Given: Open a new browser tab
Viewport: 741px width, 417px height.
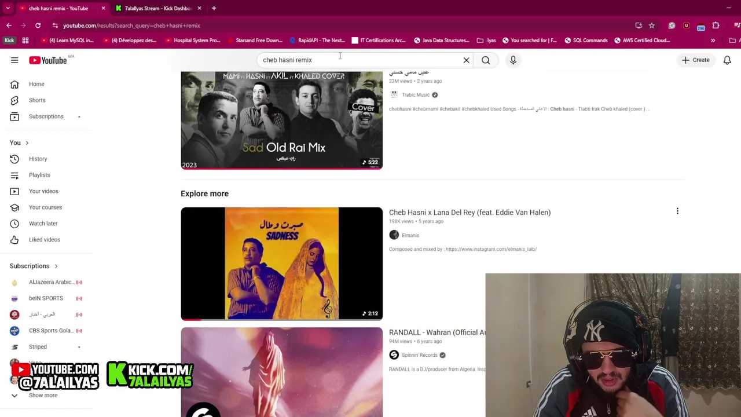Looking at the screenshot, I should tap(214, 8).
